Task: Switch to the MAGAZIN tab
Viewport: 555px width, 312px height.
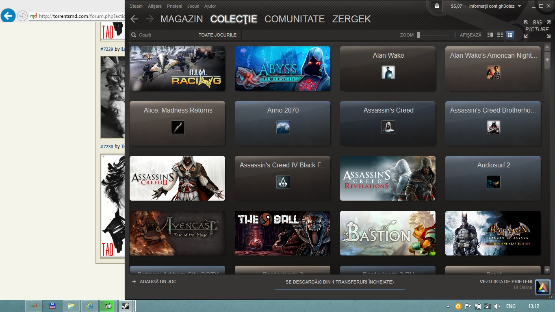Action: [x=182, y=19]
